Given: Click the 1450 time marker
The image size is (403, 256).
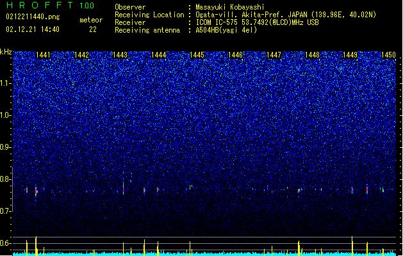Looking at the screenshot, I should [x=388, y=55].
